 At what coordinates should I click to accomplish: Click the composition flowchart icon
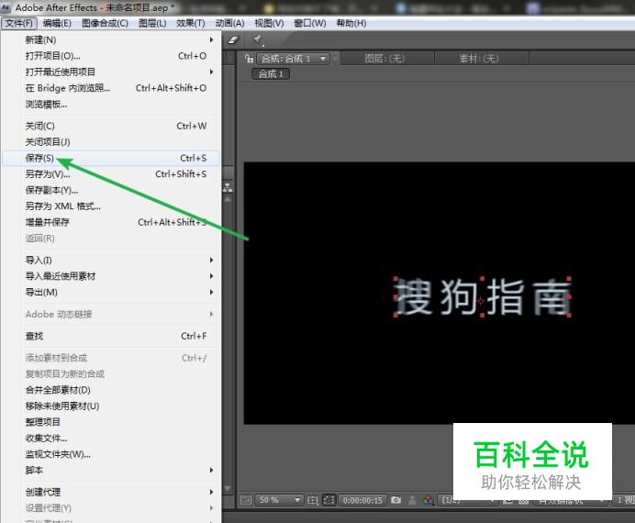tap(228, 187)
